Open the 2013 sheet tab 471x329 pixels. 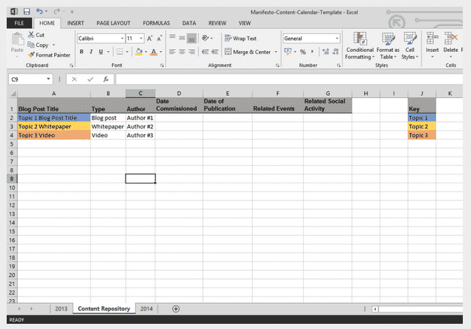click(61, 309)
